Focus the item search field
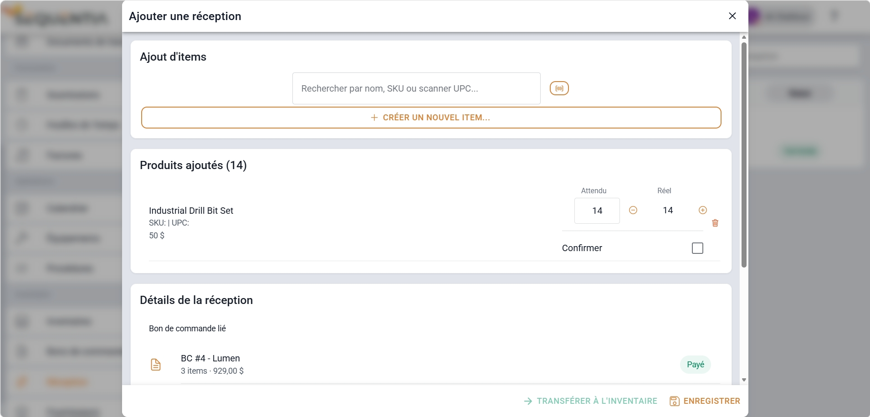Screen dimensions: 870x417 (416, 88)
